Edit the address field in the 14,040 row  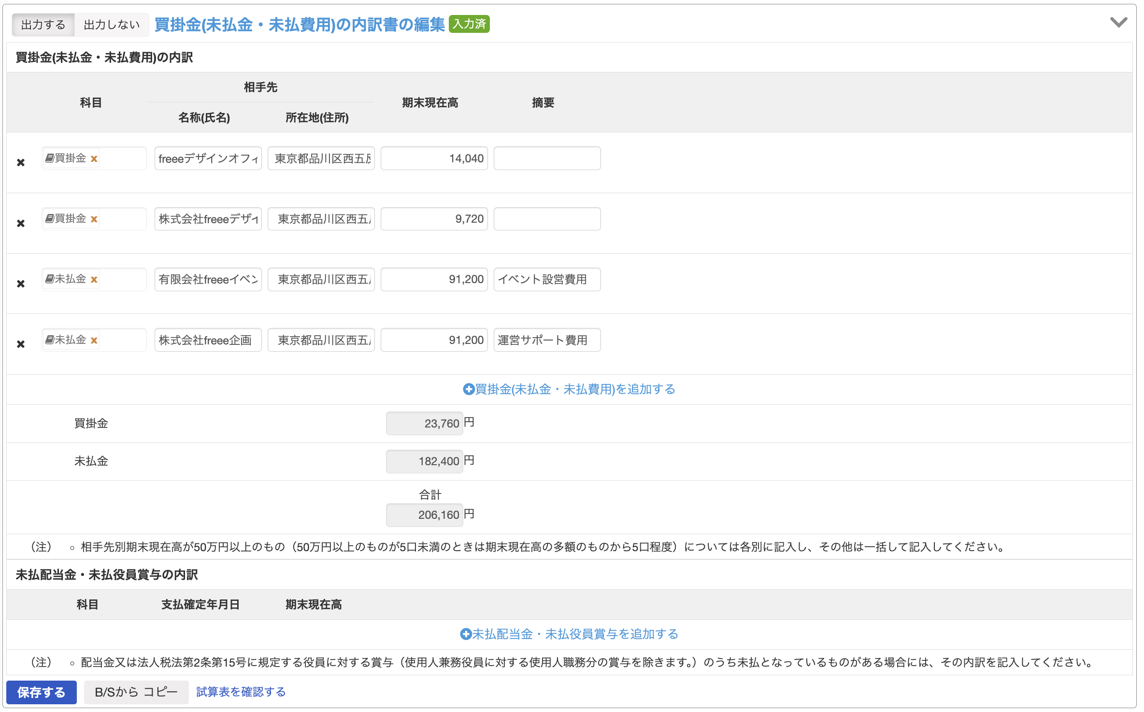click(x=321, y=158)
